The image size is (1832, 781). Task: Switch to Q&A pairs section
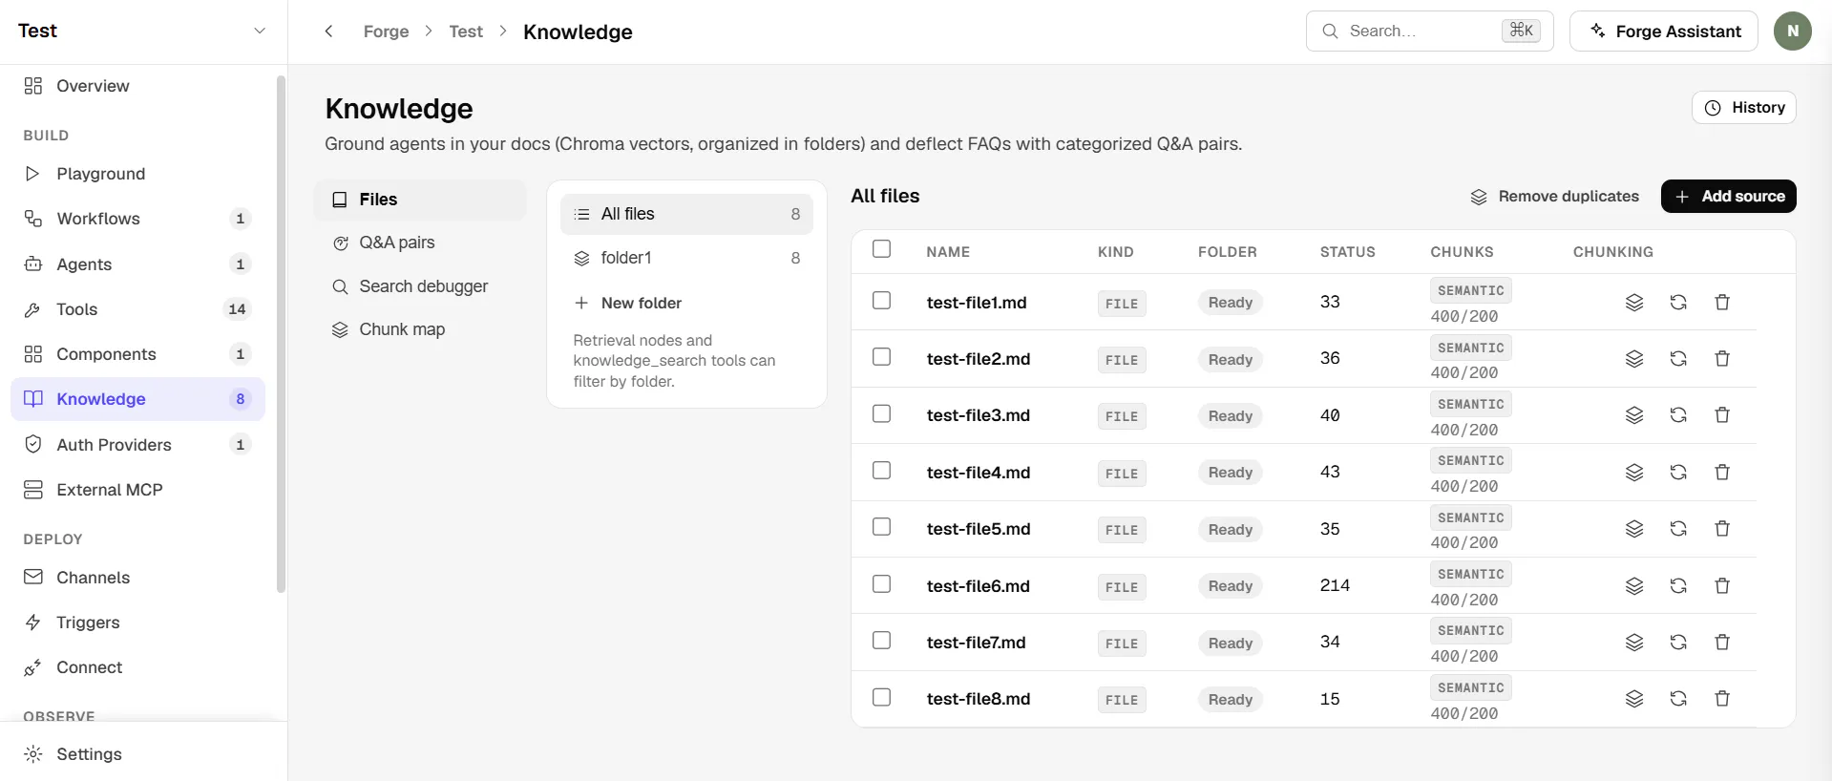coord(420,243)
